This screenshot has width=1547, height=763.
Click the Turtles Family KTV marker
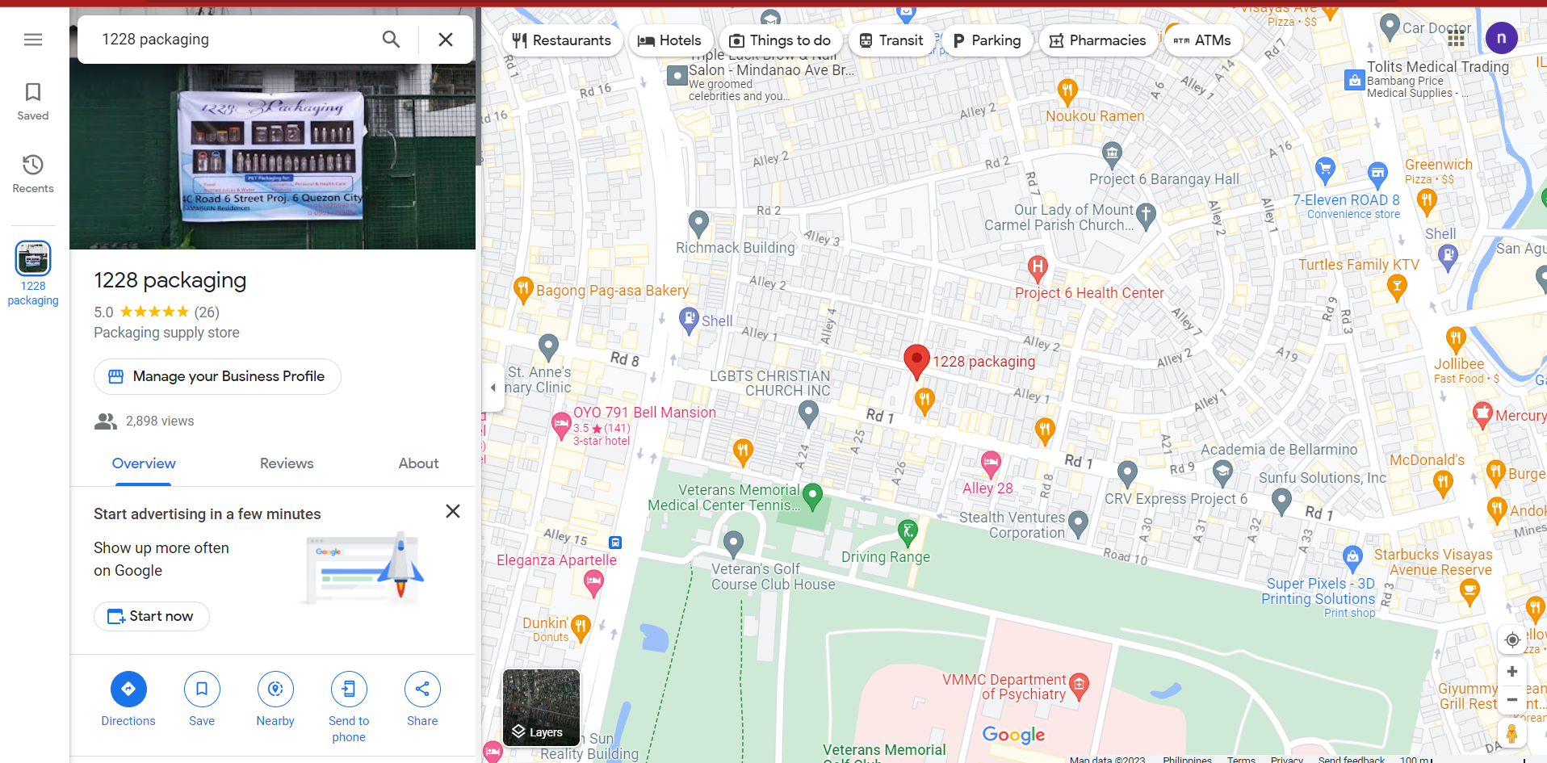1397,287
